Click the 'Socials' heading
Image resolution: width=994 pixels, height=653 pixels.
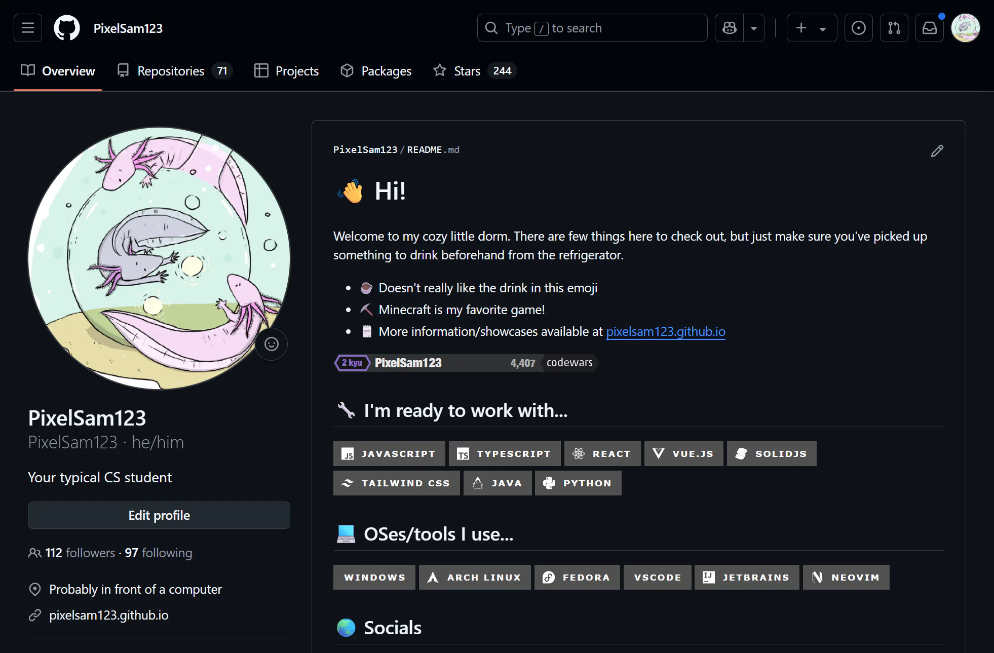pos(393,628)
